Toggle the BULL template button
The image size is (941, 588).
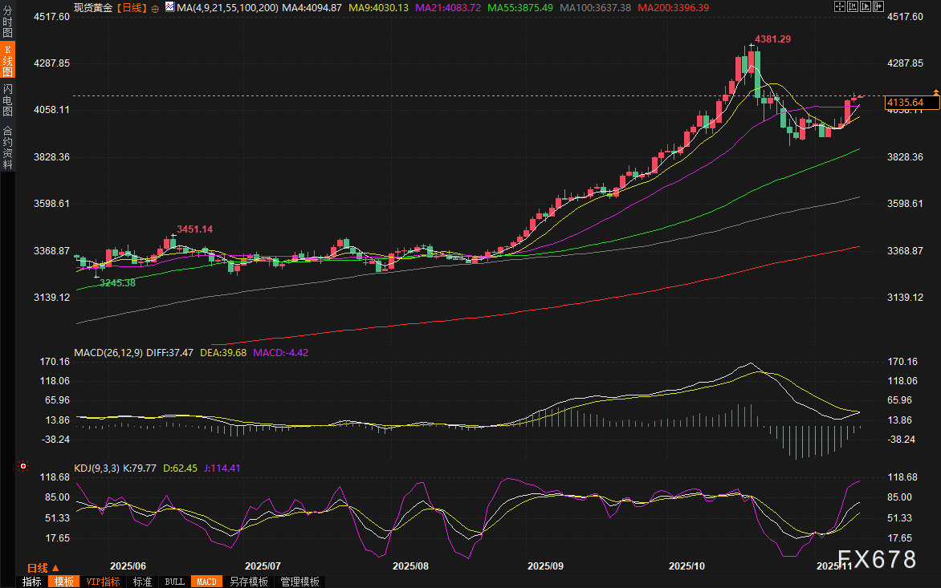point(174,582)
